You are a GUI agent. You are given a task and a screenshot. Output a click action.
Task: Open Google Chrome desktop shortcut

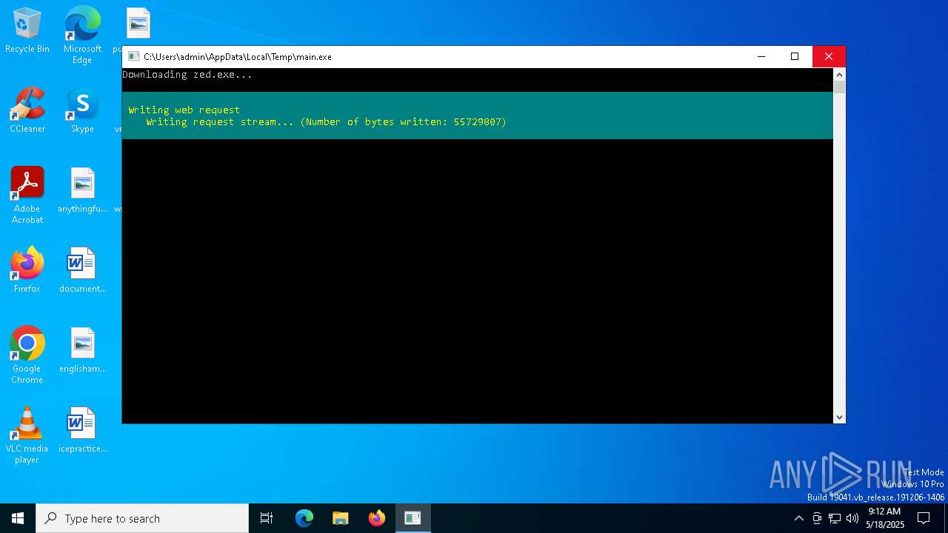[x=27, y=356]
